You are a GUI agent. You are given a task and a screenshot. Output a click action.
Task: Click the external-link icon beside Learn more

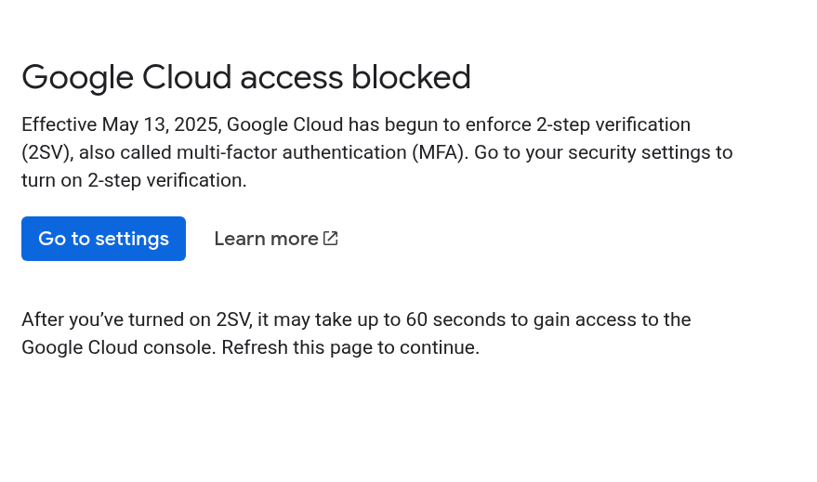pos(330,239)
